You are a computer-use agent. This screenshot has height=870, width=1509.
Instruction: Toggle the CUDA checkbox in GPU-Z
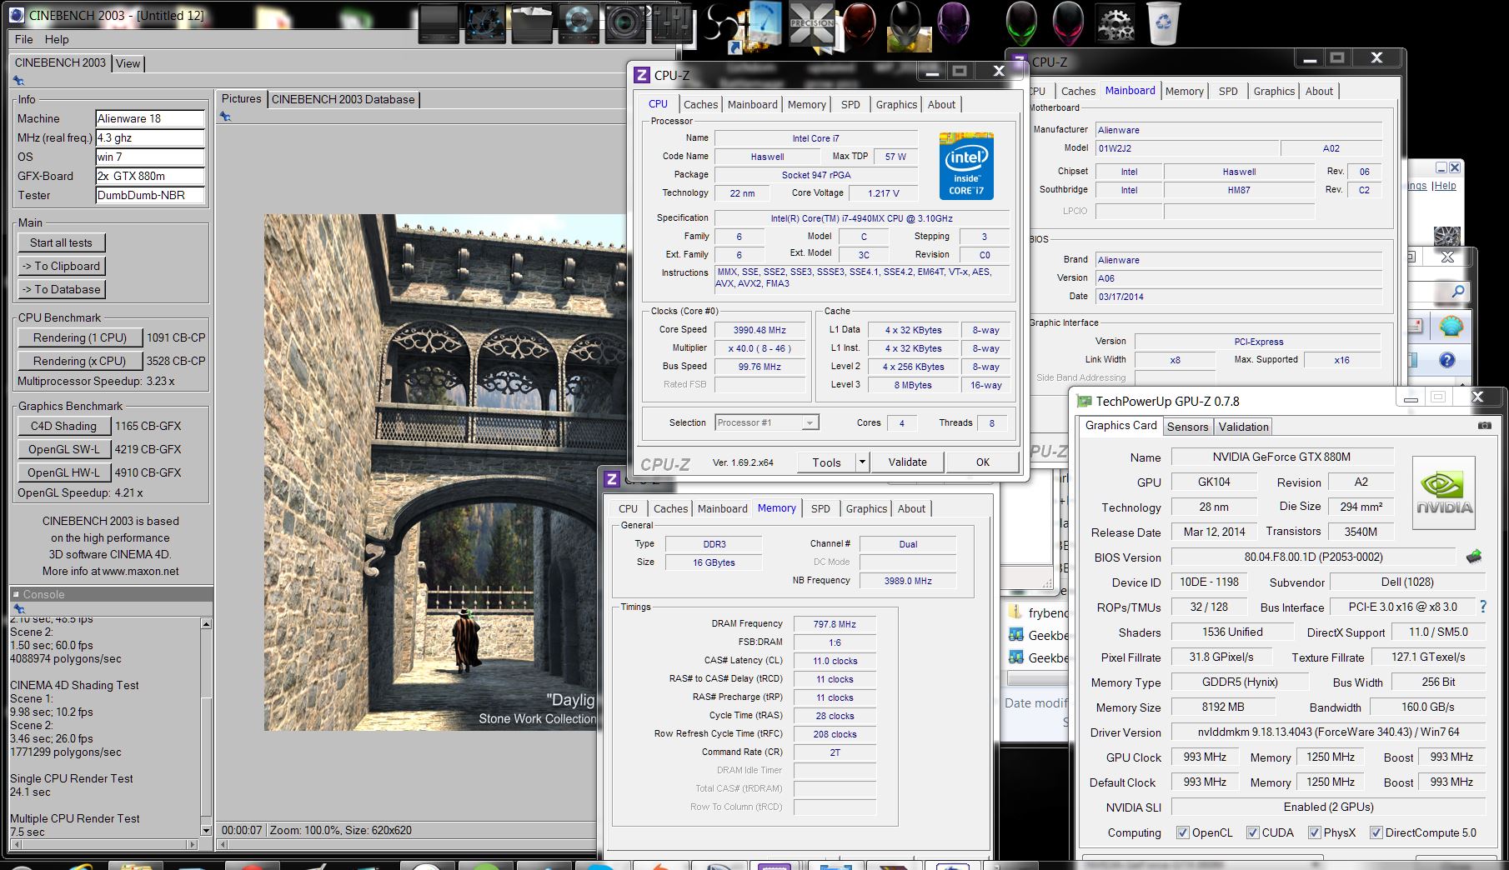(x=1252, y=832)
